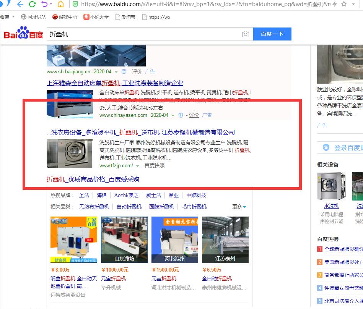Click the ¥8.00万 折盒机 product image
The height and width of the screenshot is (309, 363).
click(74, 240)
